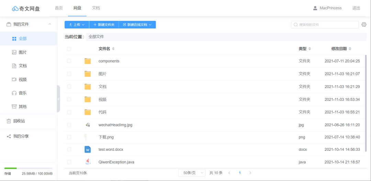
Task: Click the 回收站 trash icon
Action: pos(9,121)
